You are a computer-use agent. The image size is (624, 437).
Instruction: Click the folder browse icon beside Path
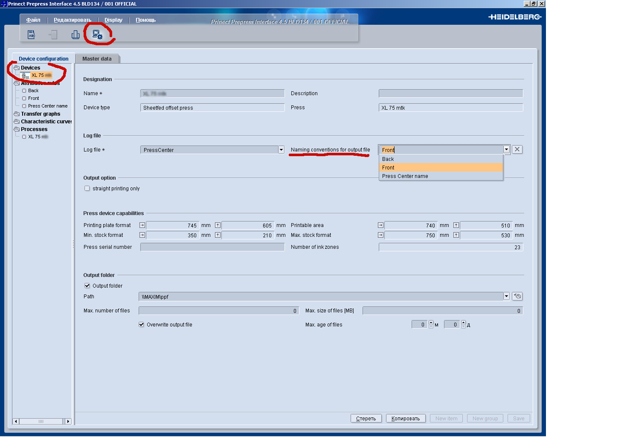pyautogui.click(x=517, y=296)
